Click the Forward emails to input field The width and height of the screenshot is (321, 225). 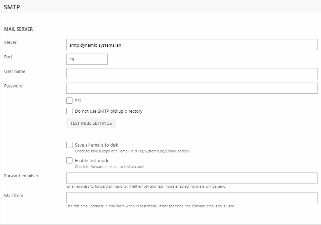point(192,178)
